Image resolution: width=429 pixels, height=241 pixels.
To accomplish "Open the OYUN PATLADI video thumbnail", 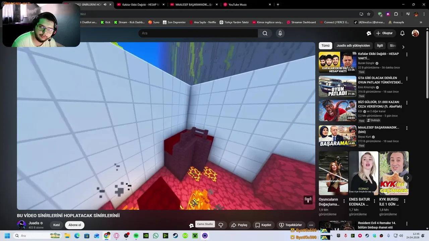I will (337, 86).
